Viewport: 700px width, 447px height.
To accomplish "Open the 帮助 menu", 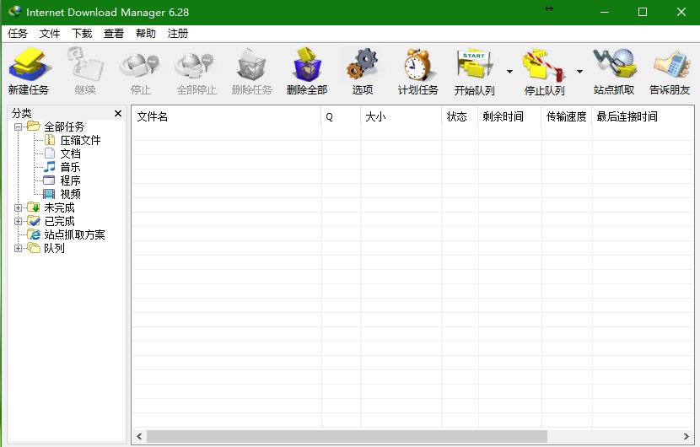I will pyautogui.click(x=146, y=34).
